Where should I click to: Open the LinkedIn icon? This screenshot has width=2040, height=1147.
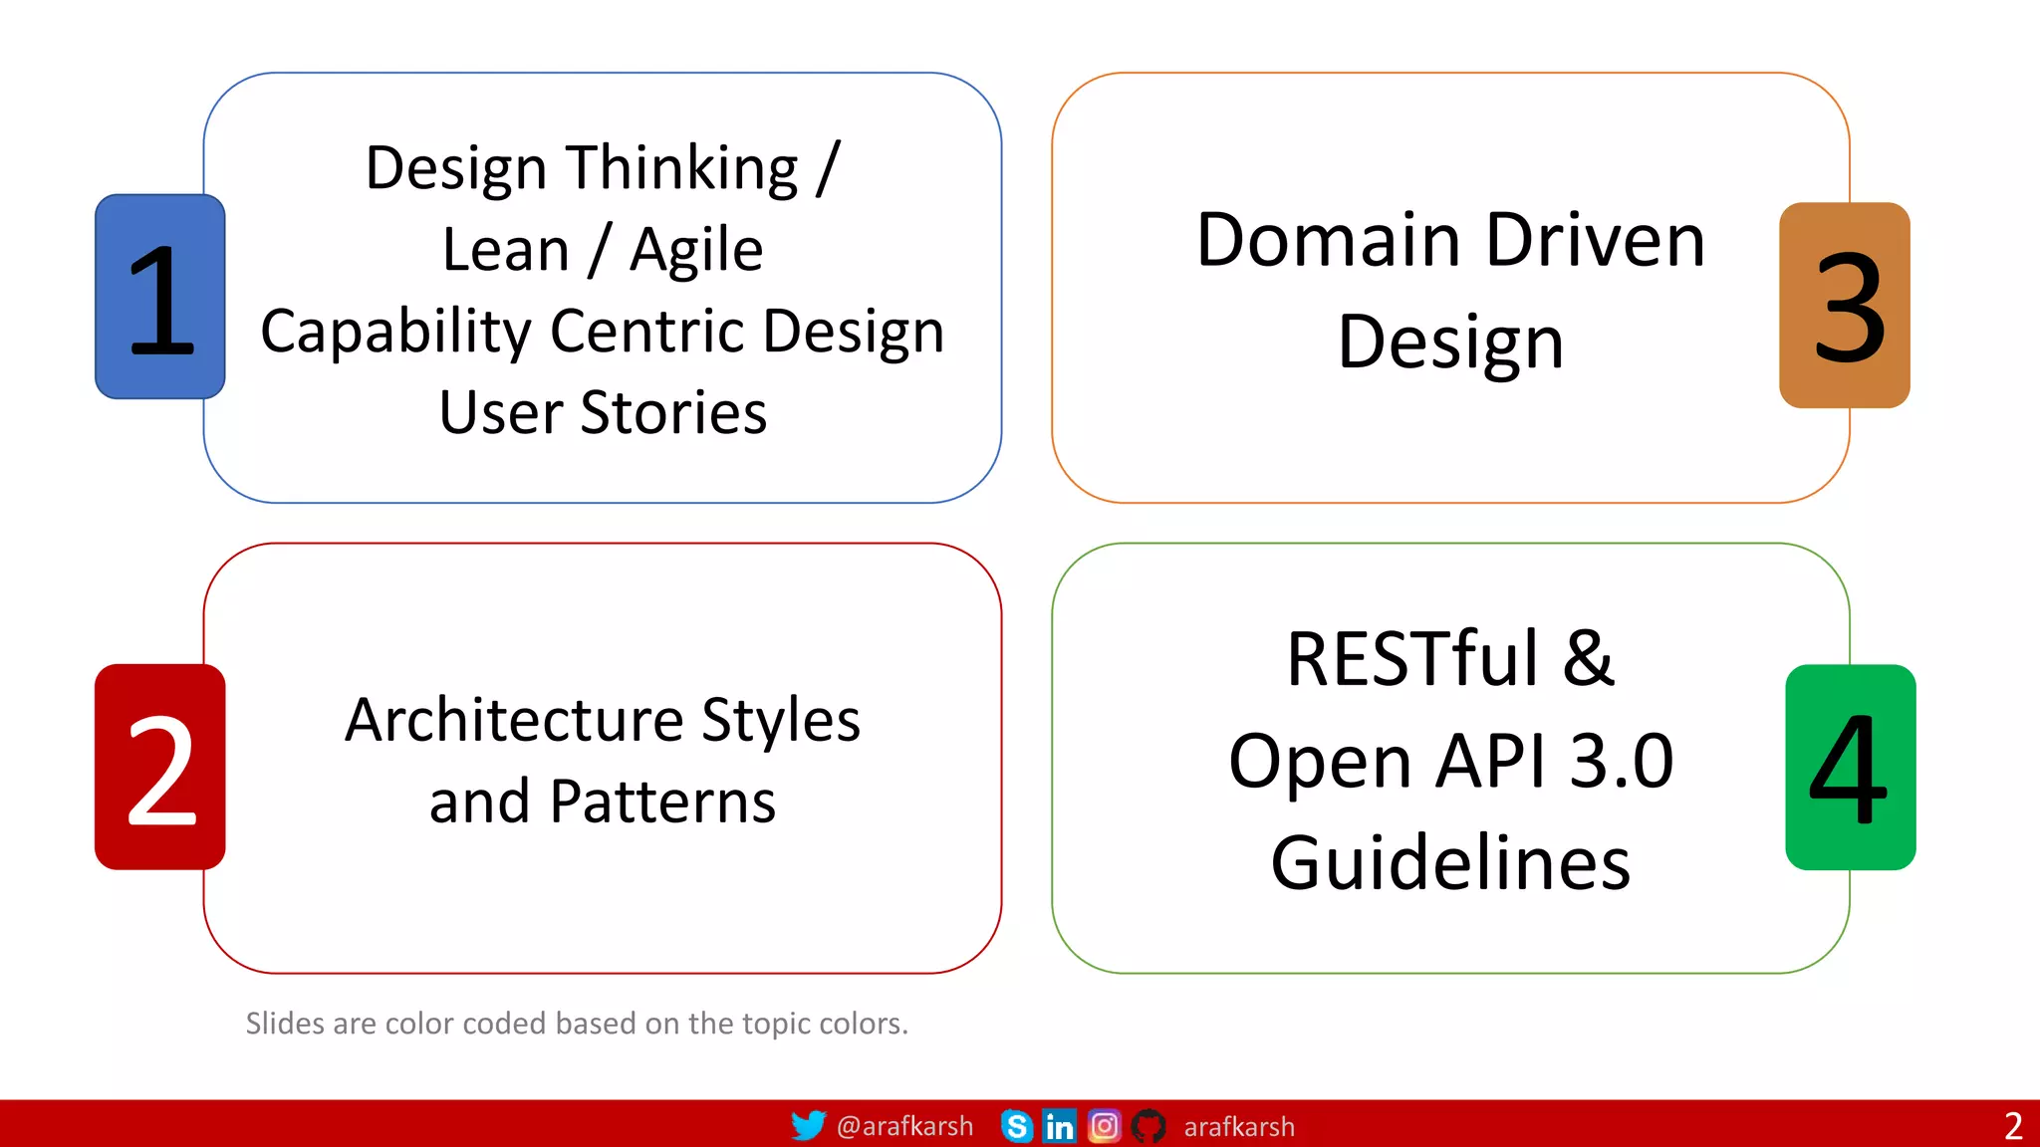click(1059, 1126)
